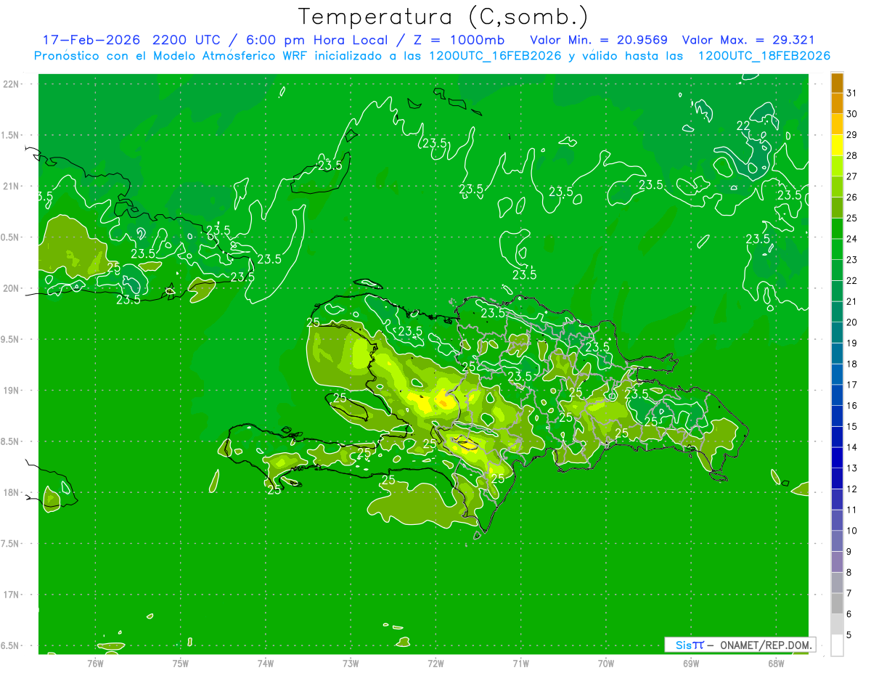Click 'Valor Min. = 20.9569' text
871x673 pixels.
599,40
